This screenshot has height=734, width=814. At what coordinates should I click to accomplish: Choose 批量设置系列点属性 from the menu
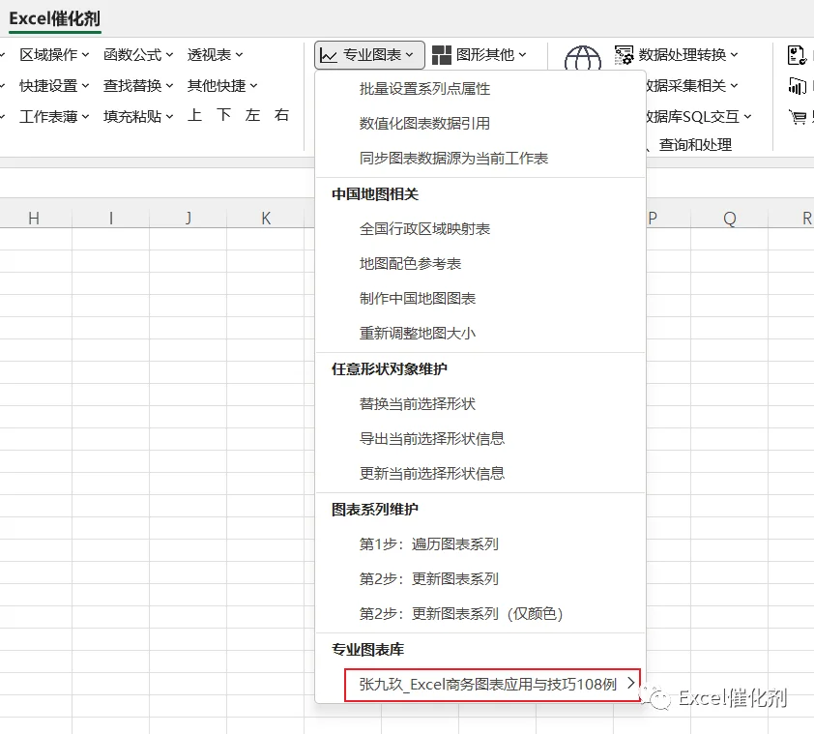[480, 89]
